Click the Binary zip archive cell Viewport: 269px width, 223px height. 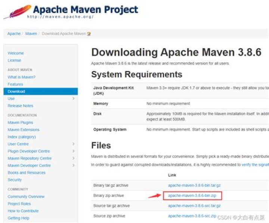click(109, 196)
